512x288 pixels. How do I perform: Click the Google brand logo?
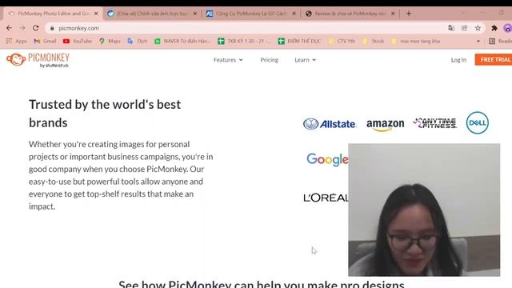coord(327,160)
